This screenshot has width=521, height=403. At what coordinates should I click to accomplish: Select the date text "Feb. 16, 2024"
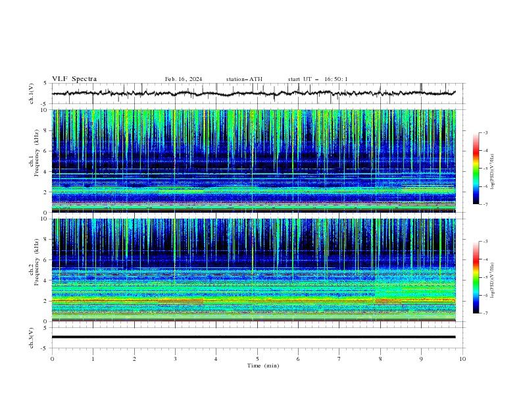[x=184, y=79]
